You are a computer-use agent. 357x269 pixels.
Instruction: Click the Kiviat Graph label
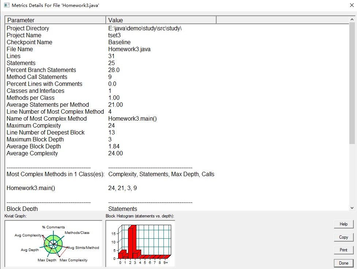pyautogui.click(x=15, y=216)
